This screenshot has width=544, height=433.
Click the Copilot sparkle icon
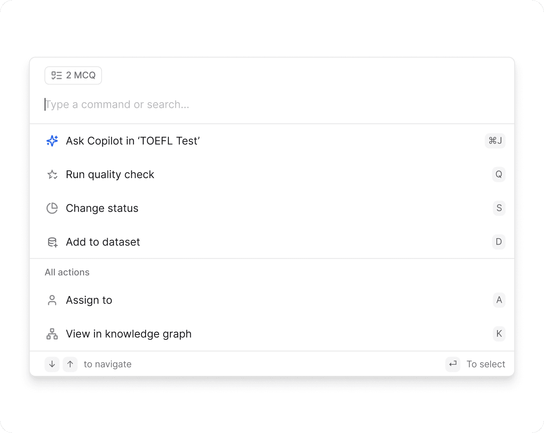click(52, 141)
